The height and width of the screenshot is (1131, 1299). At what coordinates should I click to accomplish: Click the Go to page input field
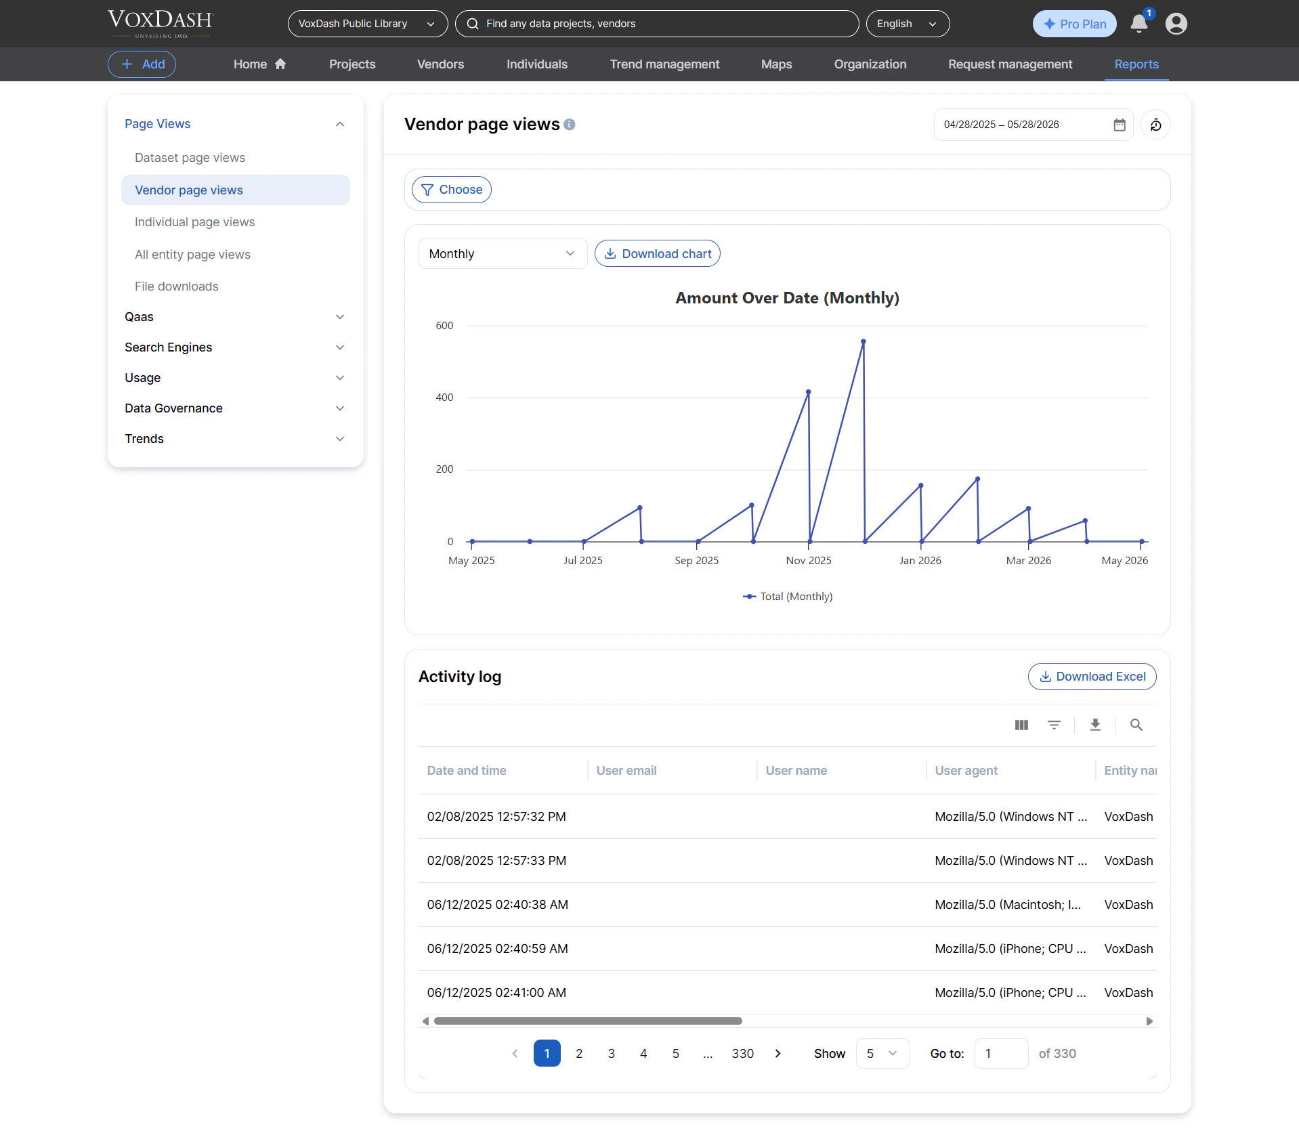click(x=1001, y=1054)
